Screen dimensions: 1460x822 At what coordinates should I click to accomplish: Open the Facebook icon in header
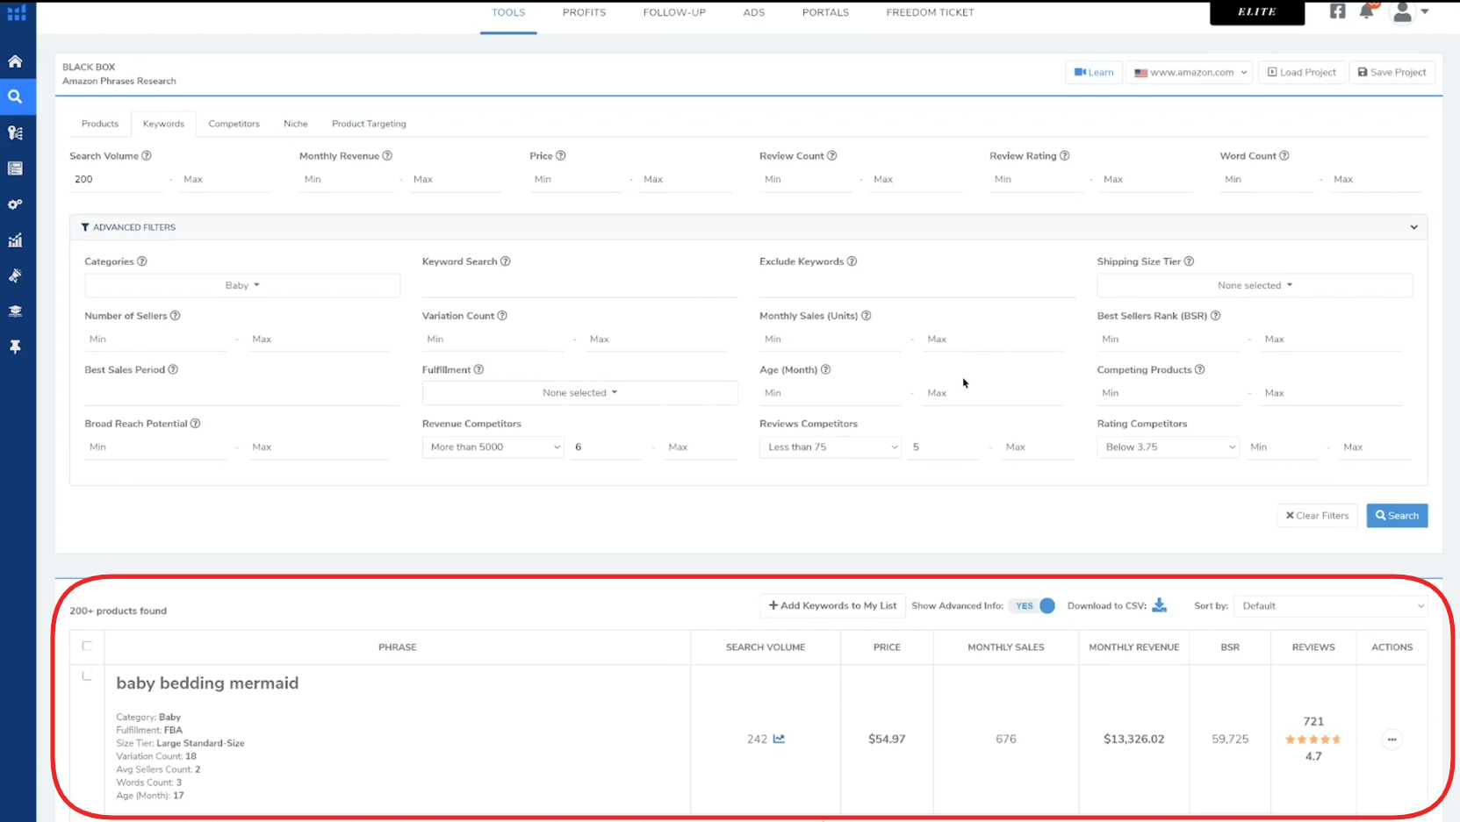coord(1337,11)
